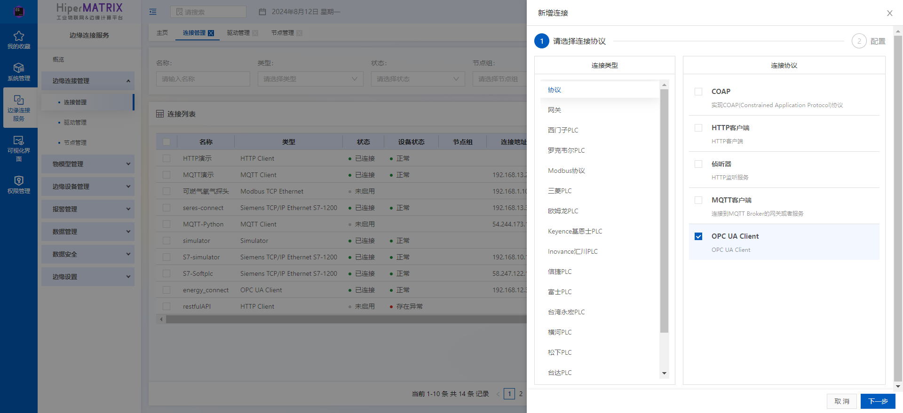
Task: Expand the 数据安全 menu group
Action: point(88,254)
